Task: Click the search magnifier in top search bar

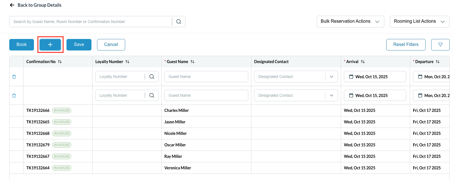Action: pos(179,22)
